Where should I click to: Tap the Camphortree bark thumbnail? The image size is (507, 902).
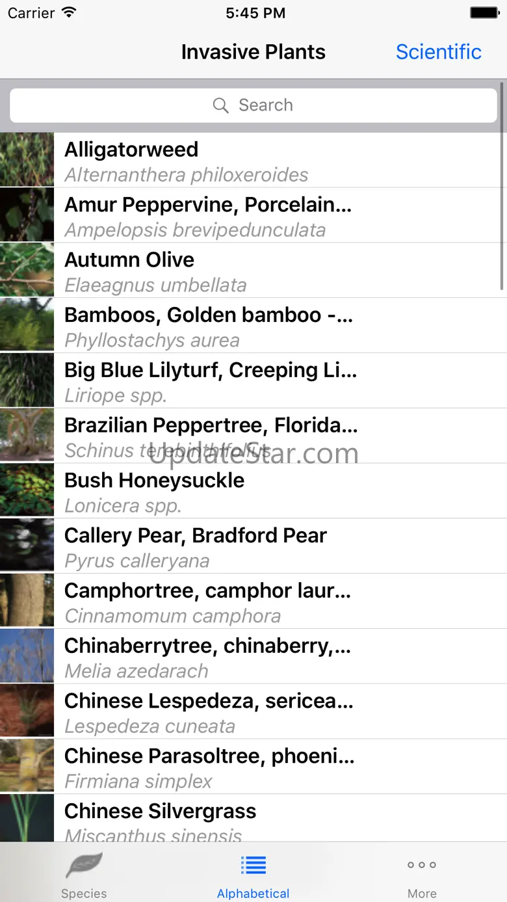[x=27, y=601]
